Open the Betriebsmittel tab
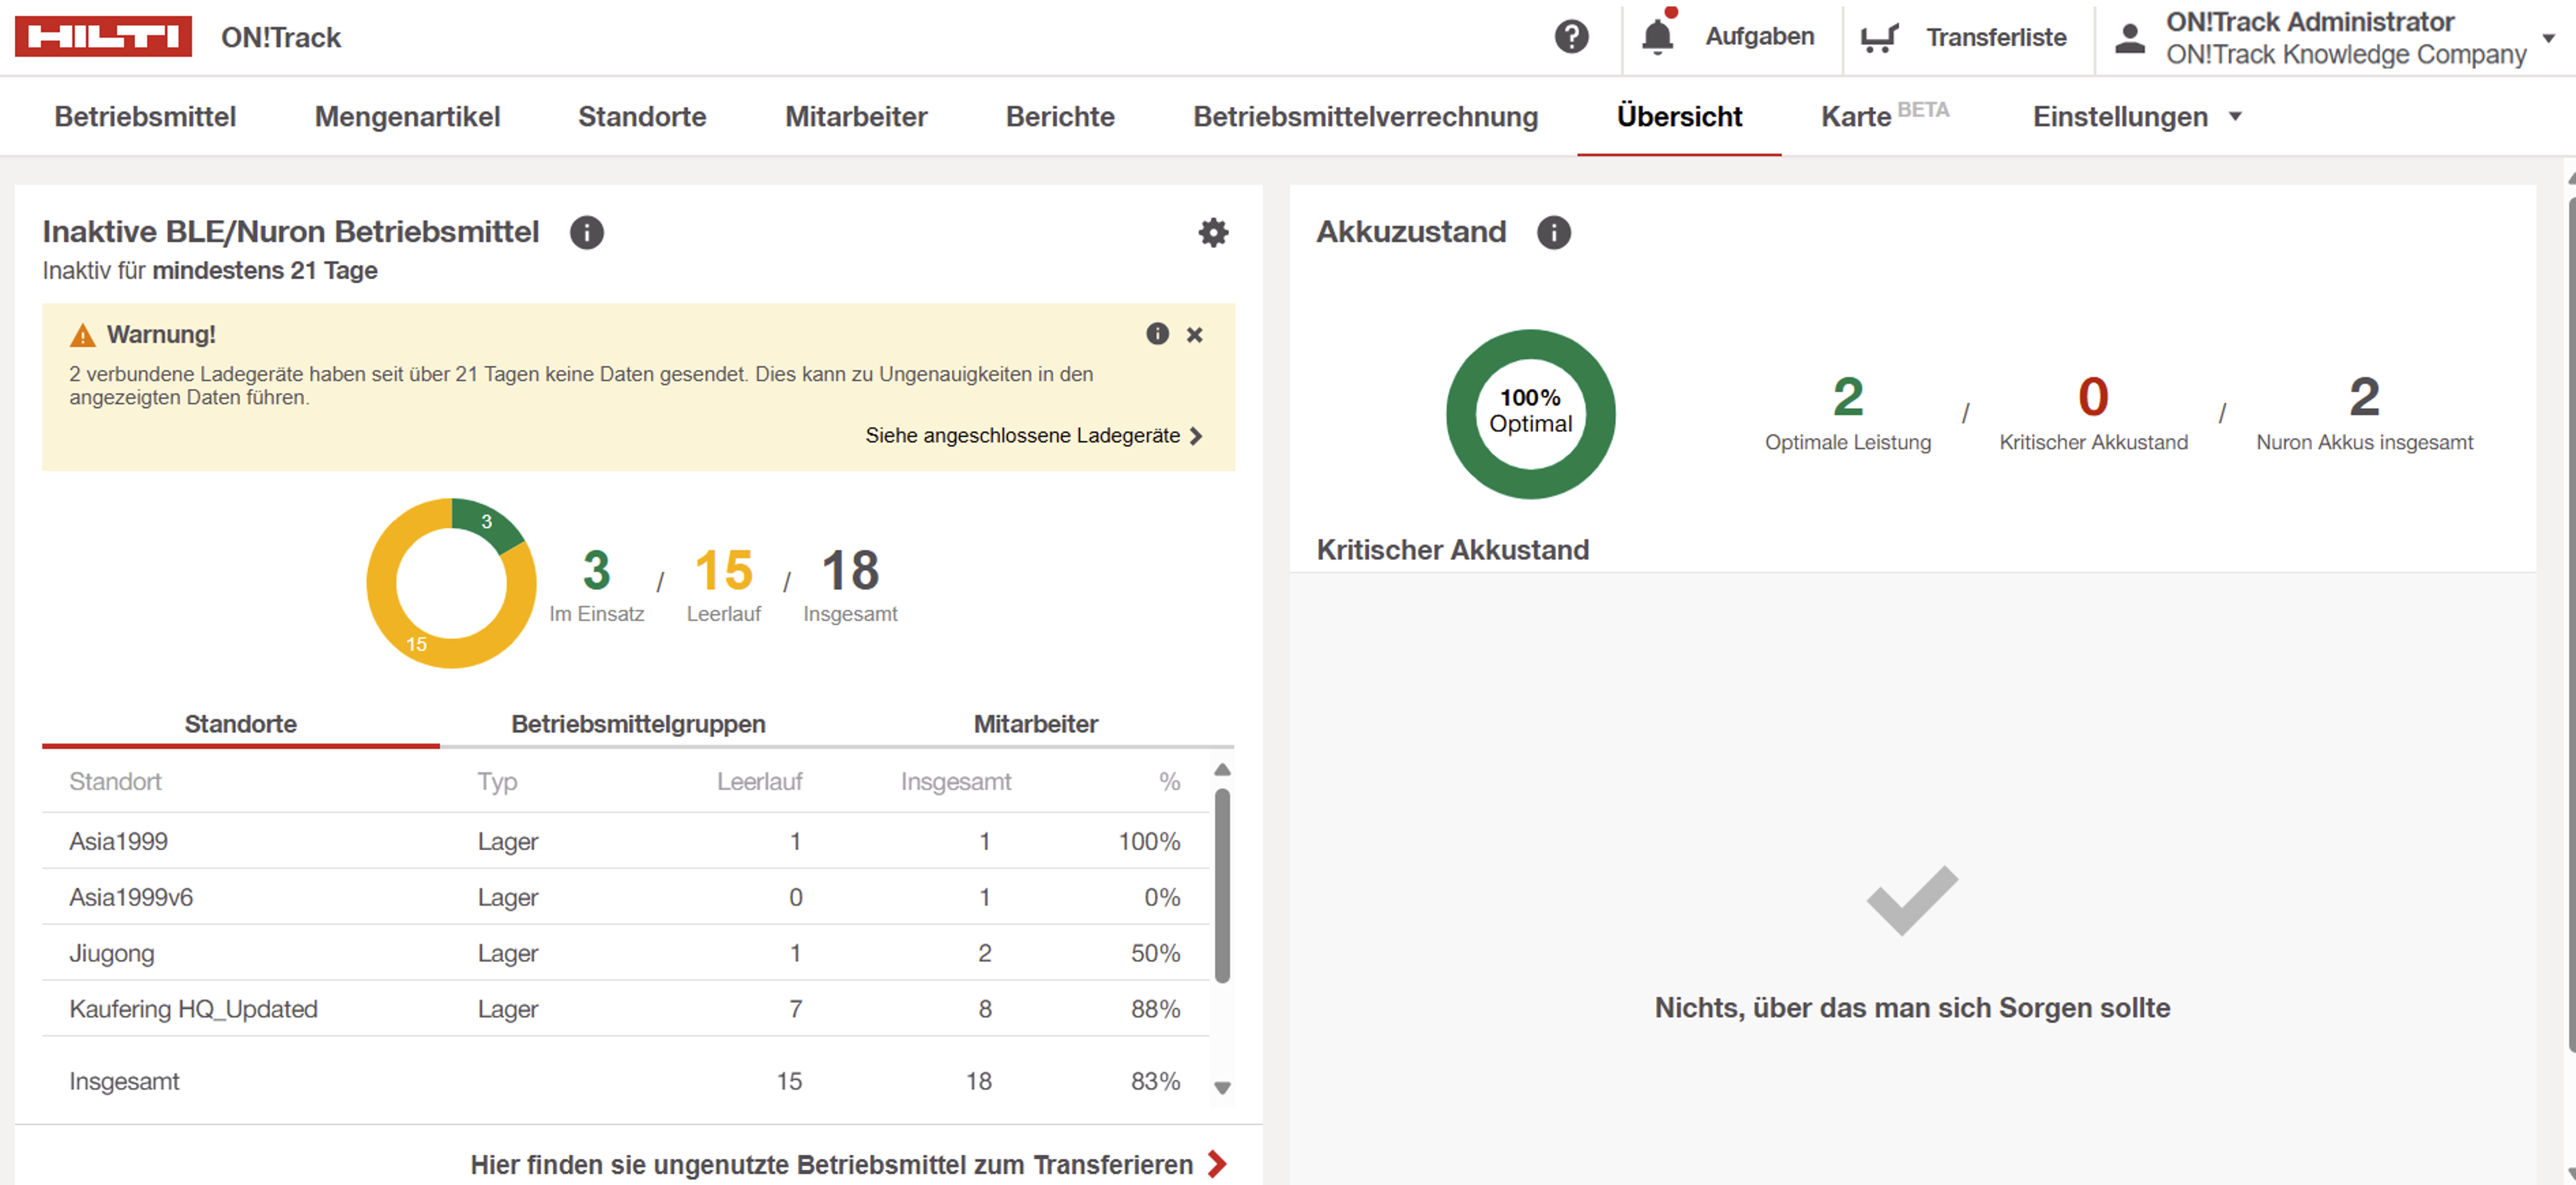2576x1185 pixels. 145,116
